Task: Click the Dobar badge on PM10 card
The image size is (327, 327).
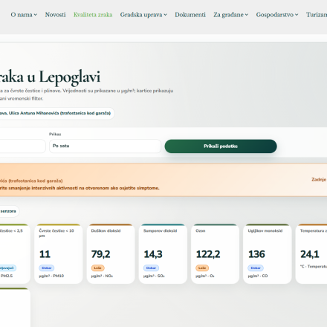Action: tap(47, 268)
